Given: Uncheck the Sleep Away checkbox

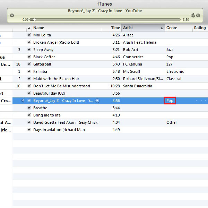Looking at the screenshot, I should pos(29,50).
